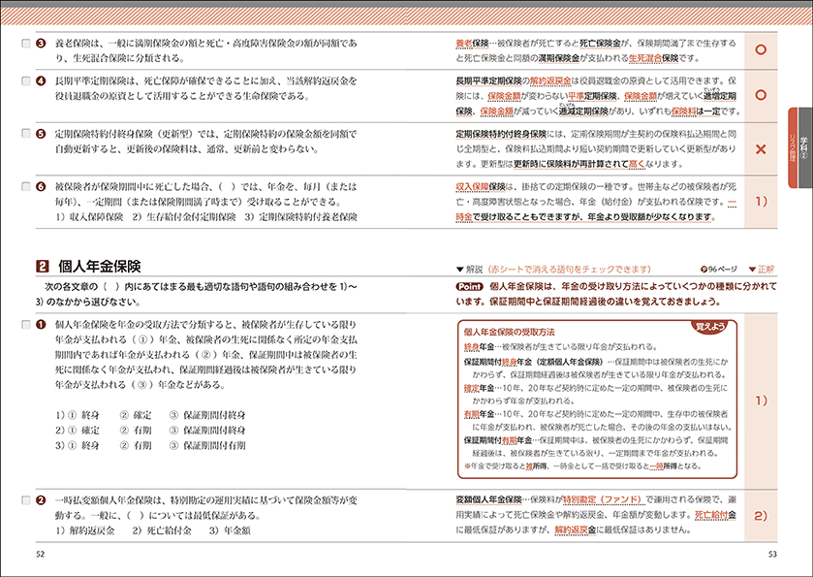The image size is (813, 577).
Task: Check the box beside question 4 on 長期平準定期保険
Action: point(26,80)
